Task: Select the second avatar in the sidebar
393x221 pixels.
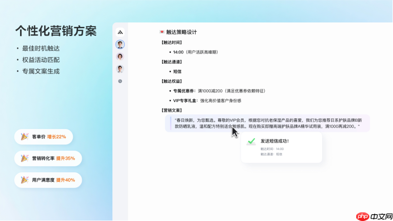Action: click(120, 57)
